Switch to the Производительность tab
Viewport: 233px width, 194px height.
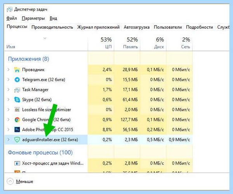click(x=52, y=27)
